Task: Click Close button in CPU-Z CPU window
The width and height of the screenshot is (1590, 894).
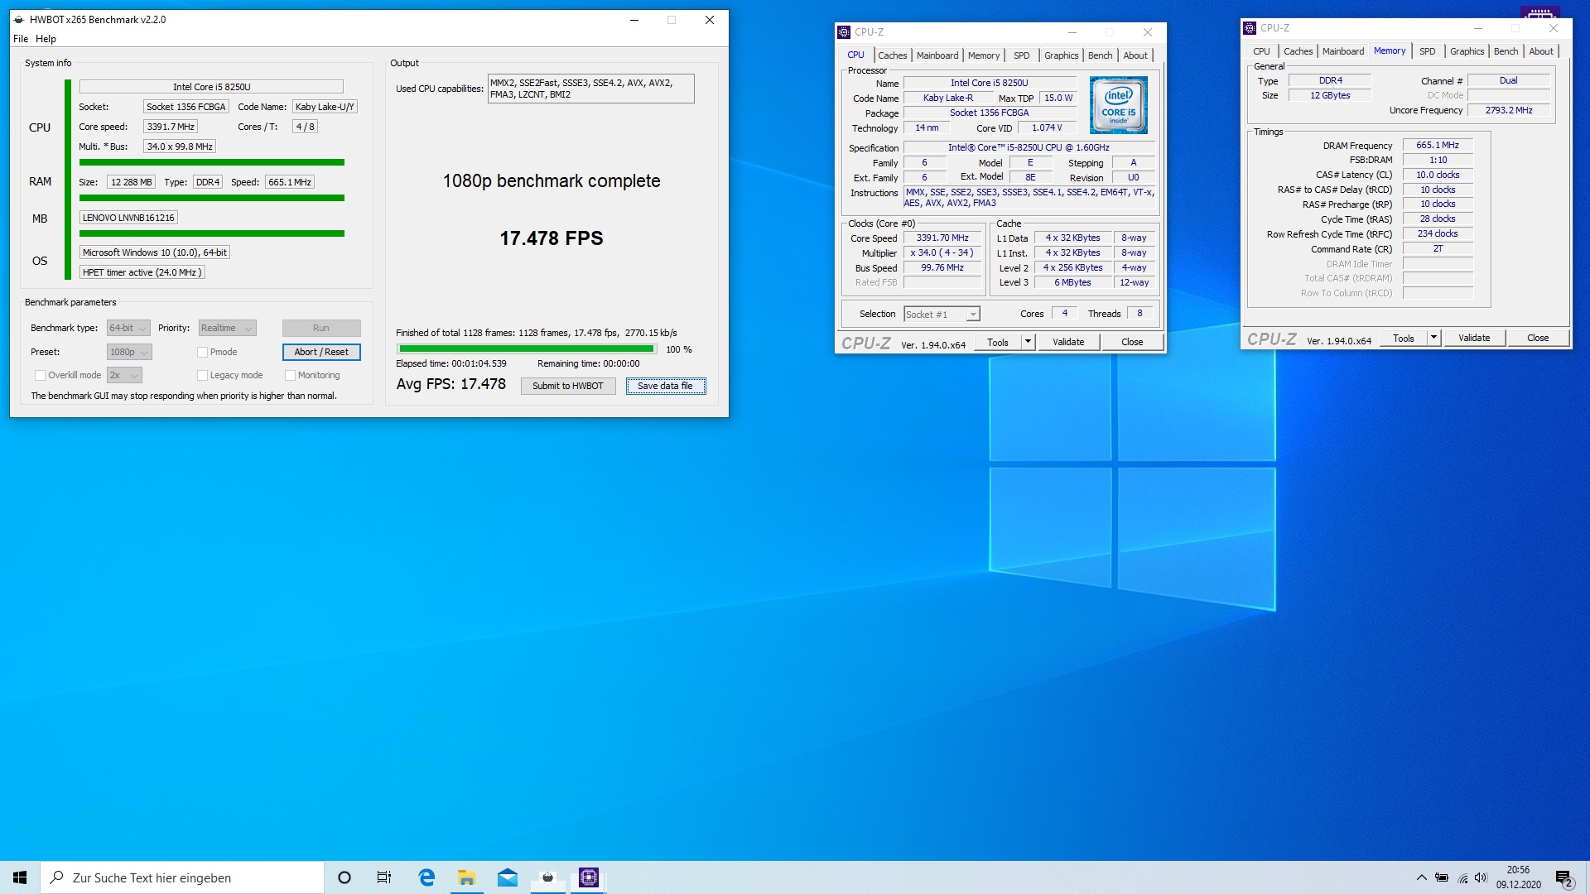Action: [x=1132, y=342]
